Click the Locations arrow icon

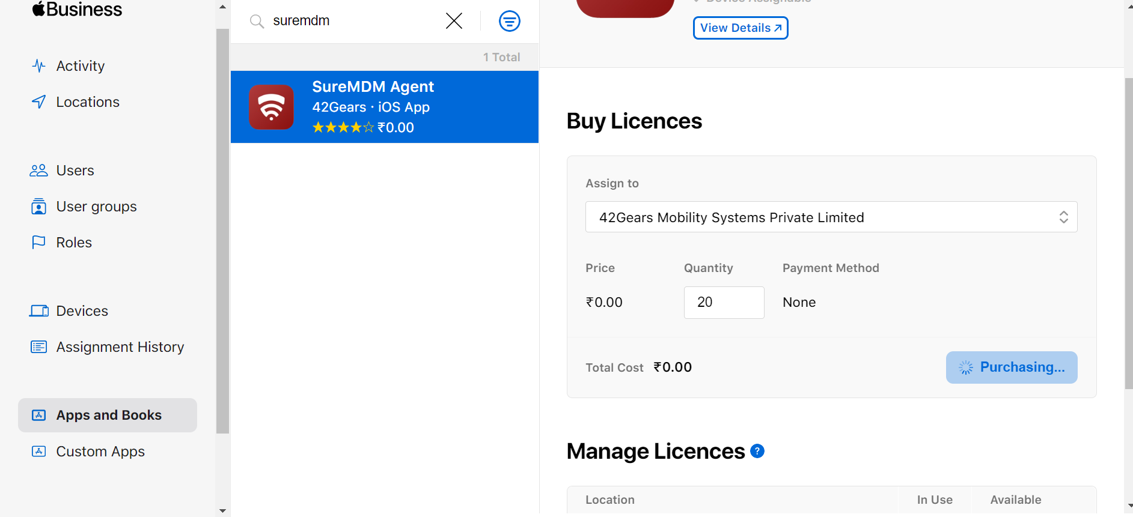point(39,102)
